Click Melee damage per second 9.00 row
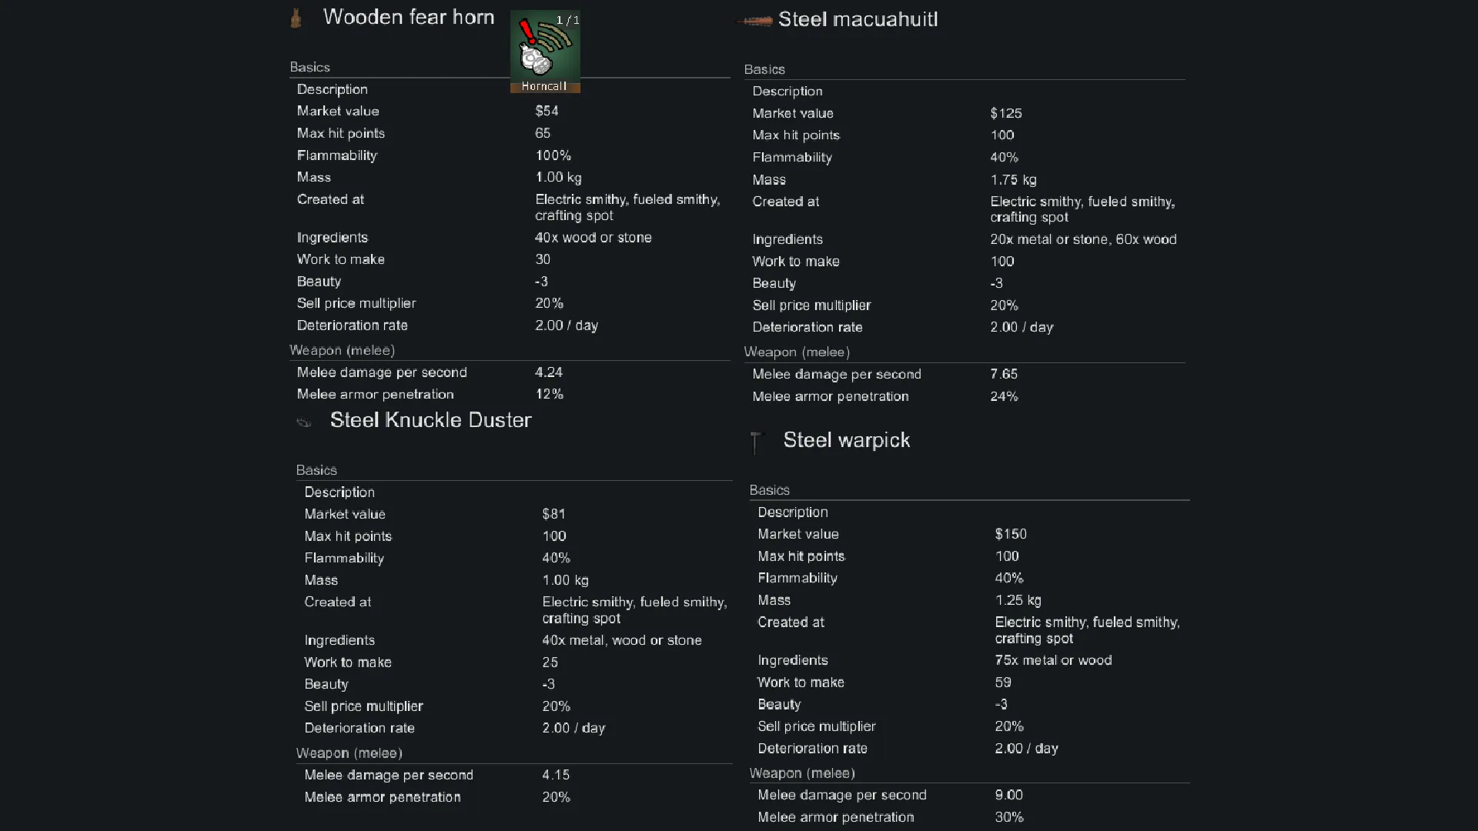 click(970, 795)
